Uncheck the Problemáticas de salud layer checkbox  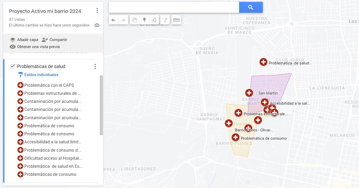pos(12,66)
